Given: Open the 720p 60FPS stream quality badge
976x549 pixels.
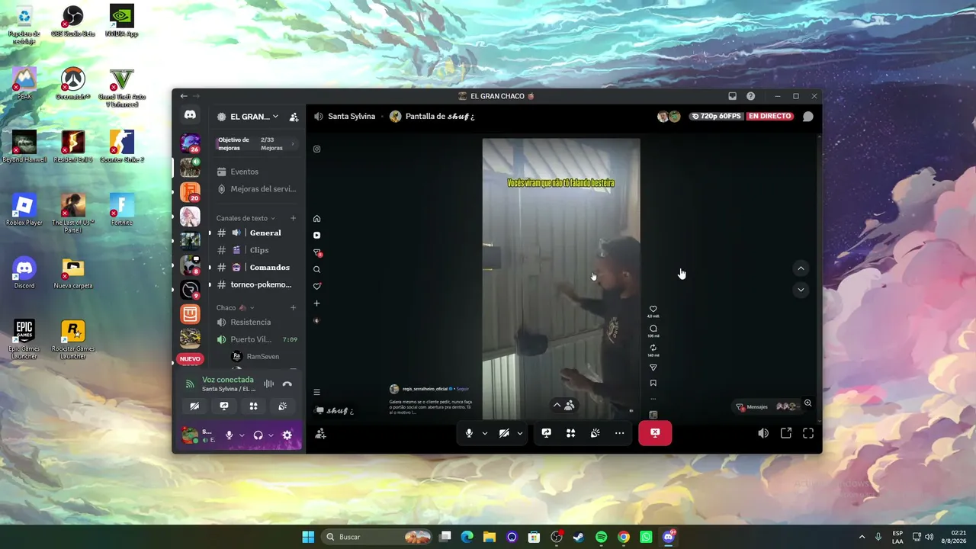Looking at the screenshot, I should [x=715, y=117].
